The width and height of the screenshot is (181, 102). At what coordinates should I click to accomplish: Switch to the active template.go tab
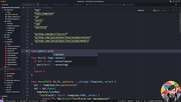[x=31, y=5]
